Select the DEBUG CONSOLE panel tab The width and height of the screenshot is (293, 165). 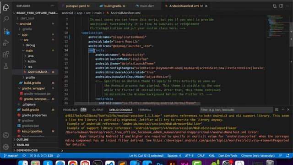coord(121,110)
